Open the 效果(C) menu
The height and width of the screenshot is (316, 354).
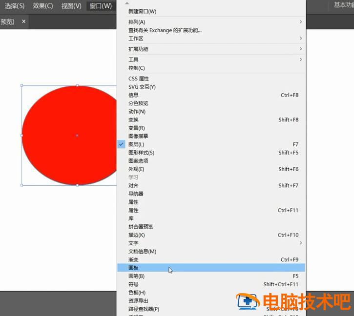coord(42,6)
